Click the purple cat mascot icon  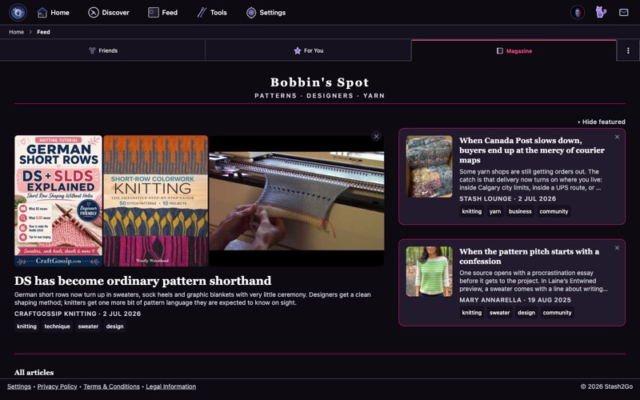(x=601, y=12)
